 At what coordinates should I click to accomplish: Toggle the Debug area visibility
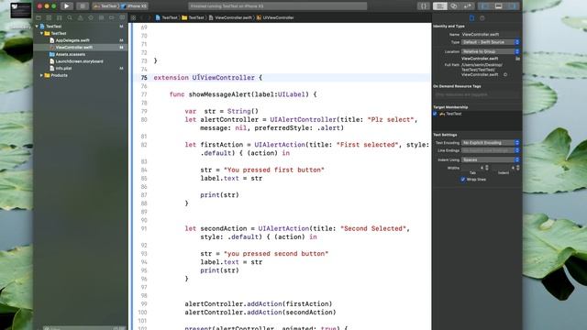coord(499,6)
